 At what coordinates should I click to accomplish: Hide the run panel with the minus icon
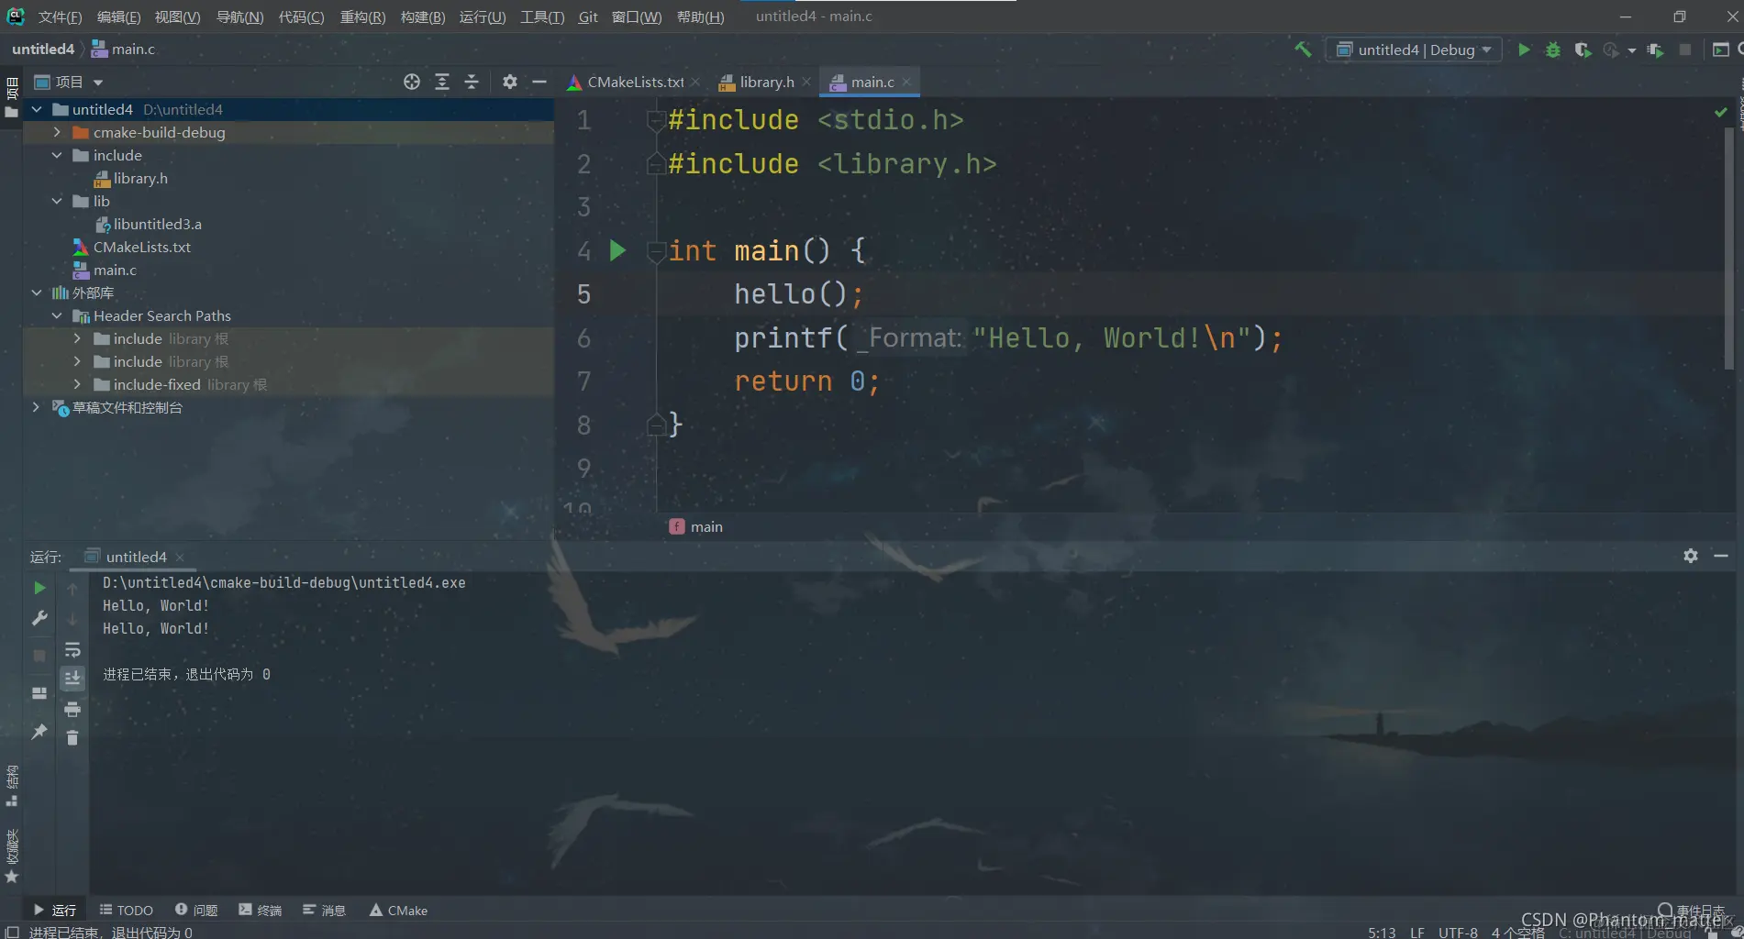point(1721,556)
